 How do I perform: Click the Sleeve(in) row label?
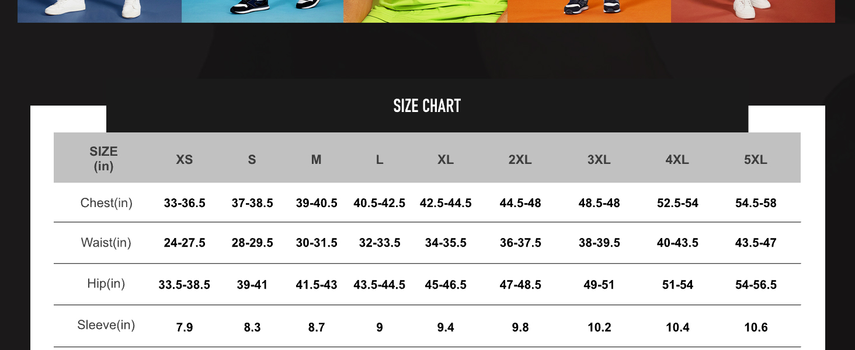106,325
